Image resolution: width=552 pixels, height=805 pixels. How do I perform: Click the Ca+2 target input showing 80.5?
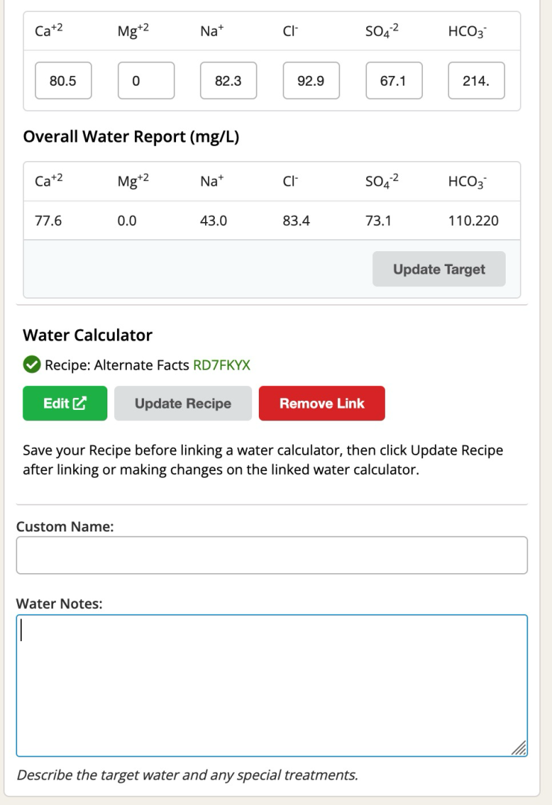(x=63, y=80)
